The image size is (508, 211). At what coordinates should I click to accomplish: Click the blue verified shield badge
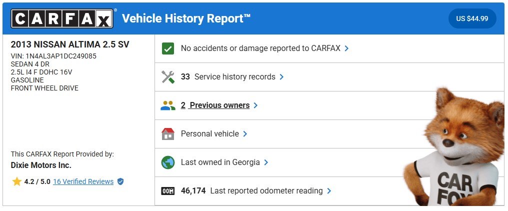coord(120,181)
